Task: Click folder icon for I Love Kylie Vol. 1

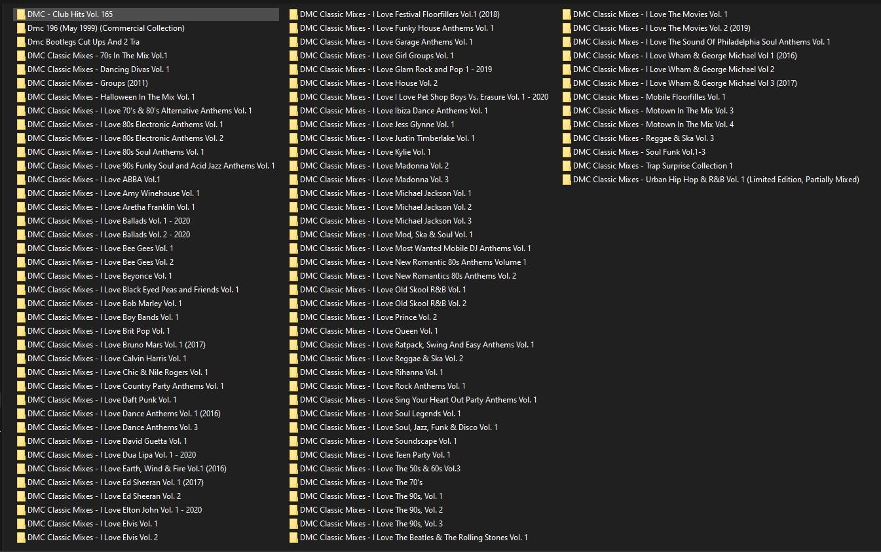Action: [x=293, y=152]
